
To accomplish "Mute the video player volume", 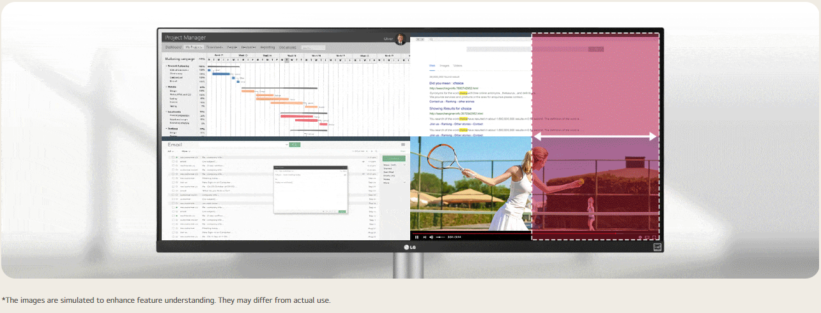I will [431, 237].
